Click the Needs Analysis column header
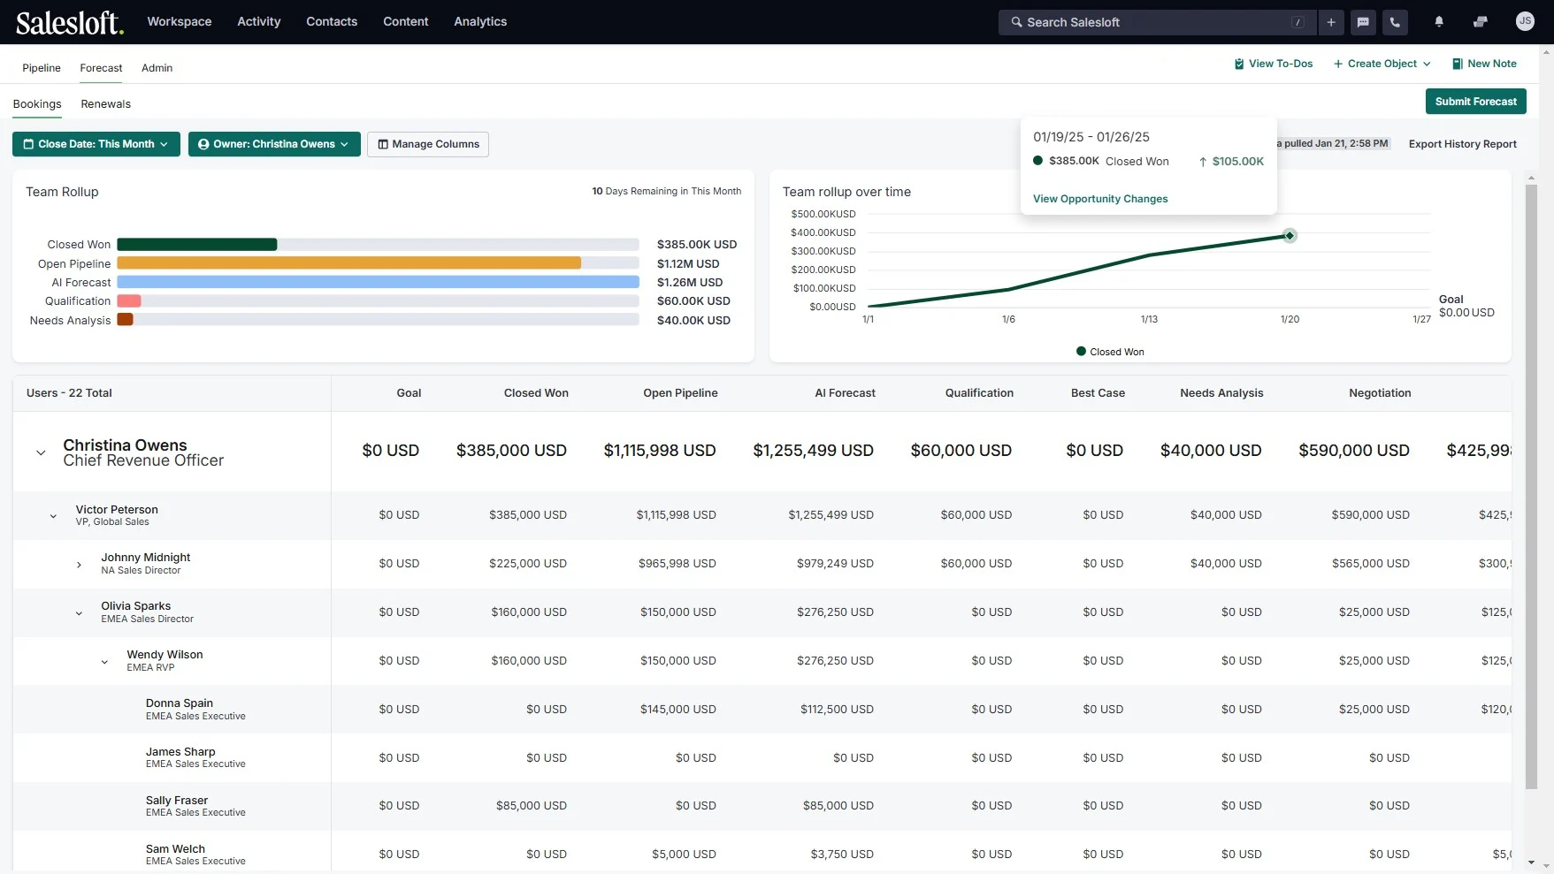This screenshot has width=1554, height=874. click(1221, 393)
